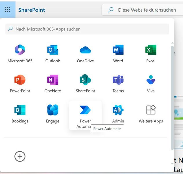
Task: Click the circled plus add button
Action: tap(20, 156)
